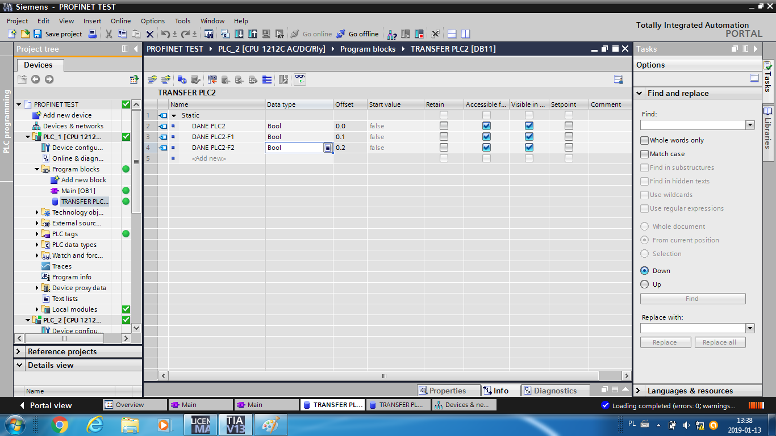Open the Project menu
This screenshot has height=436, width=776.
17,21
